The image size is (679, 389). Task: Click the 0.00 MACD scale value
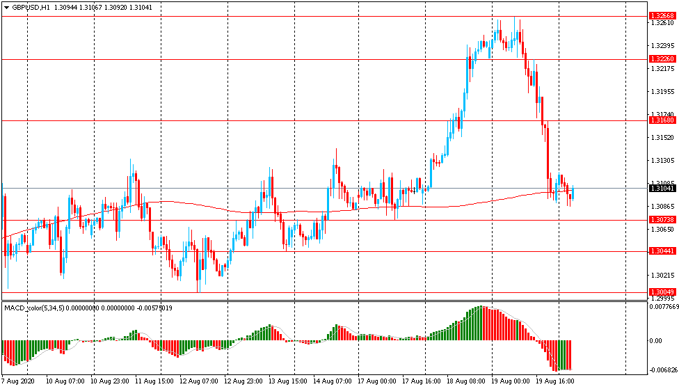tap(655, 341)
